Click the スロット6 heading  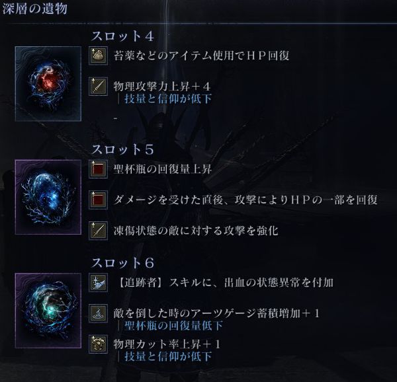[x=122, y=263]
